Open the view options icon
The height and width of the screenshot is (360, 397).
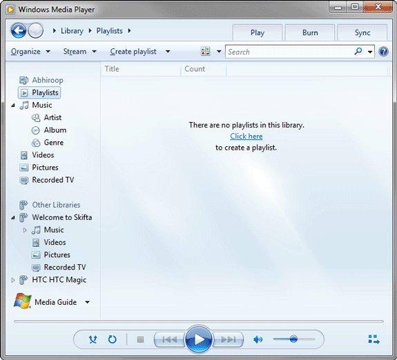(205, 51)
